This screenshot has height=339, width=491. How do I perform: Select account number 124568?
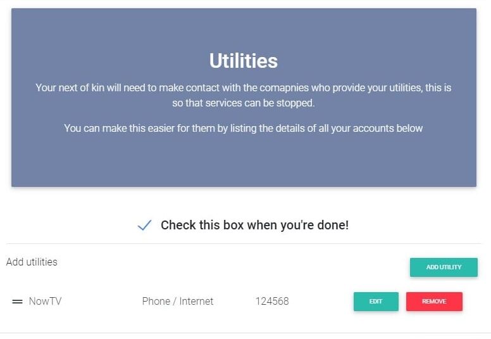point(272,302)
